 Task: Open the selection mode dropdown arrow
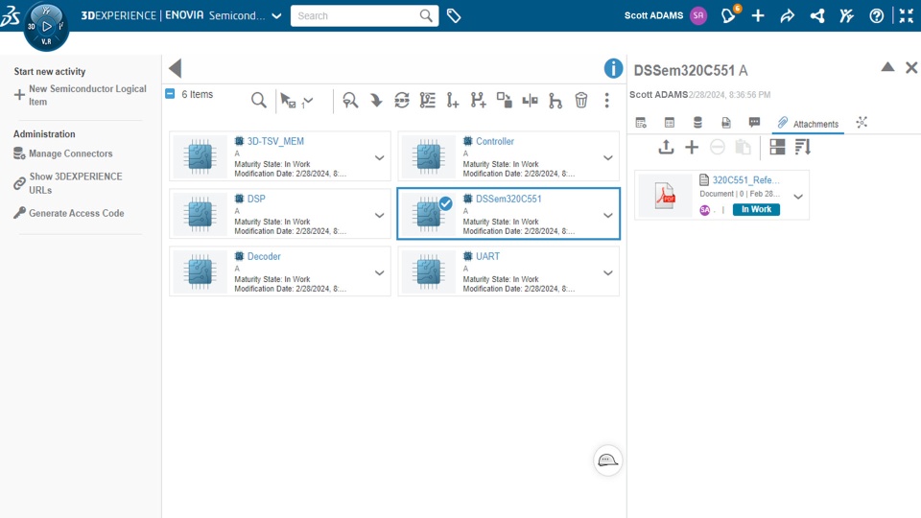[x=309, y=101]
